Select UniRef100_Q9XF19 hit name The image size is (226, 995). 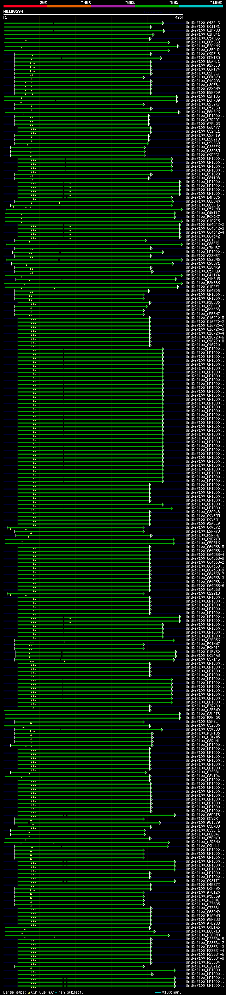point(203,135)
